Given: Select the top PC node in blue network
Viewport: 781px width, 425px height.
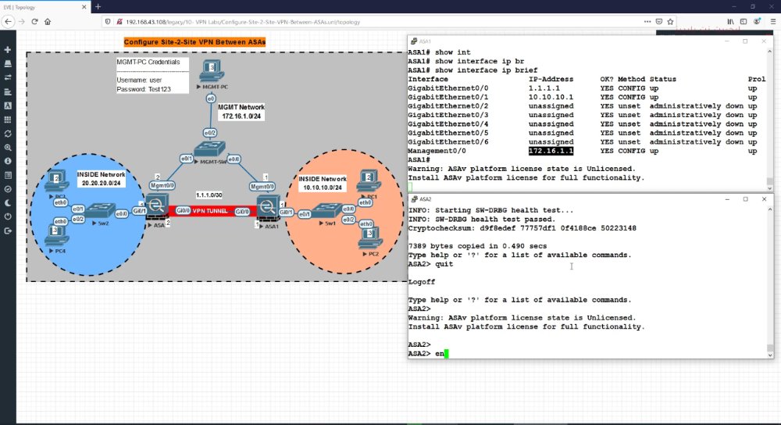Looking at the screenshot, I should [56, 181].
